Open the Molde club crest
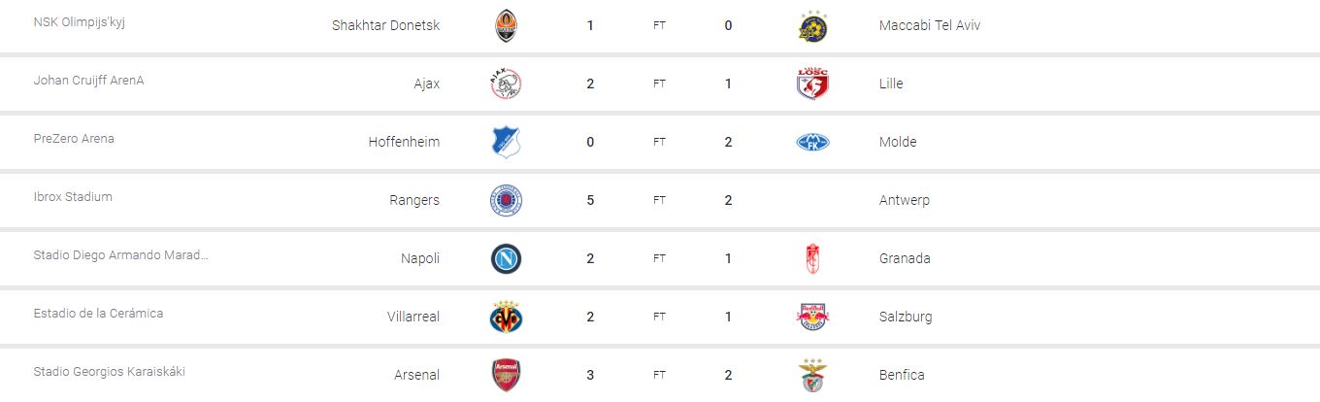Image resolution: width=1320 pixels, height=402 pixels. (811, 142)
